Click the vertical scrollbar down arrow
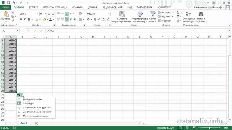The width and height of the screenshot is (232, 130). [230, 120]
